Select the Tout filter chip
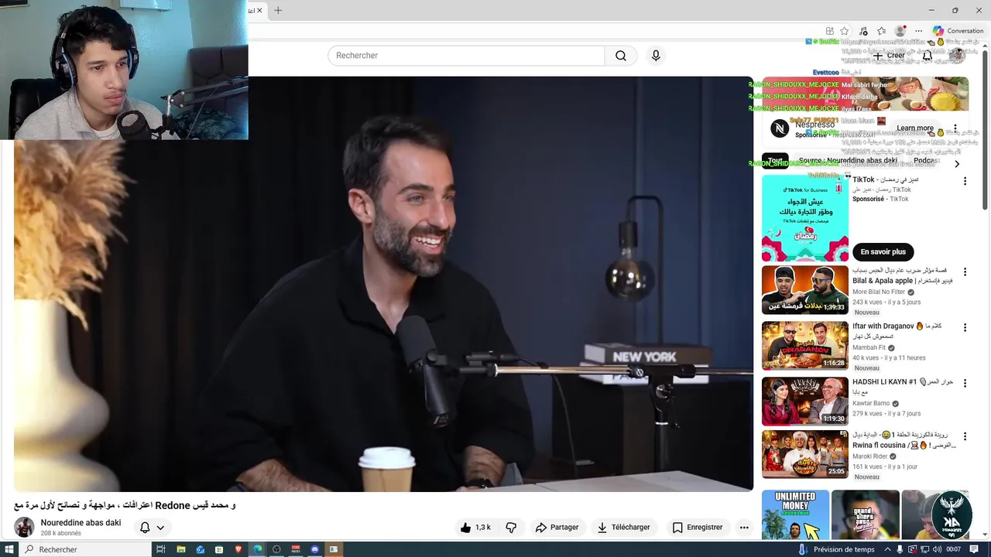Viewport: 991px width, 557px height. point(775,161)
